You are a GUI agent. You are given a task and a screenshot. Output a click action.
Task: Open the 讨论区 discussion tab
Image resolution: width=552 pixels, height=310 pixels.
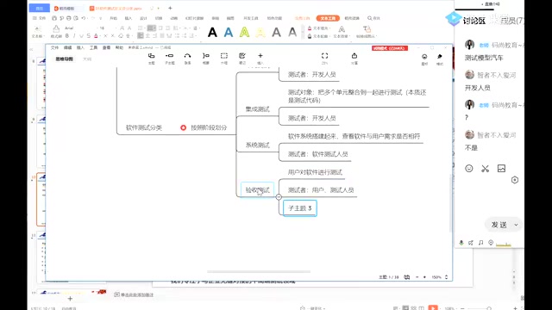pyautogui.click(x=474, y=21)
